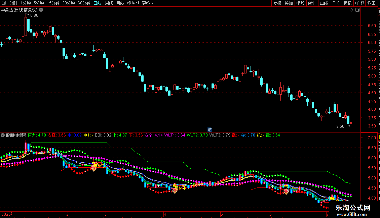Viewport: 380px width, 218px height.
Task: Select the 15分钟 period tab
Action: coord(53,3)
